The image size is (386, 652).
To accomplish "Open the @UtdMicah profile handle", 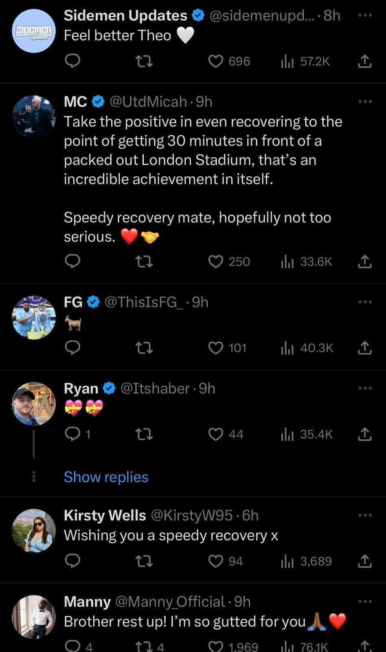I will pyautogui.click(x=148, y=101).
